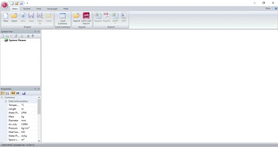278x147 pixels.
Task: Click delete X icon in System Tree toolbar
Action: (12, 36)
